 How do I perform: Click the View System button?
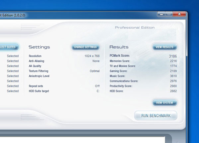coord(165,103)
